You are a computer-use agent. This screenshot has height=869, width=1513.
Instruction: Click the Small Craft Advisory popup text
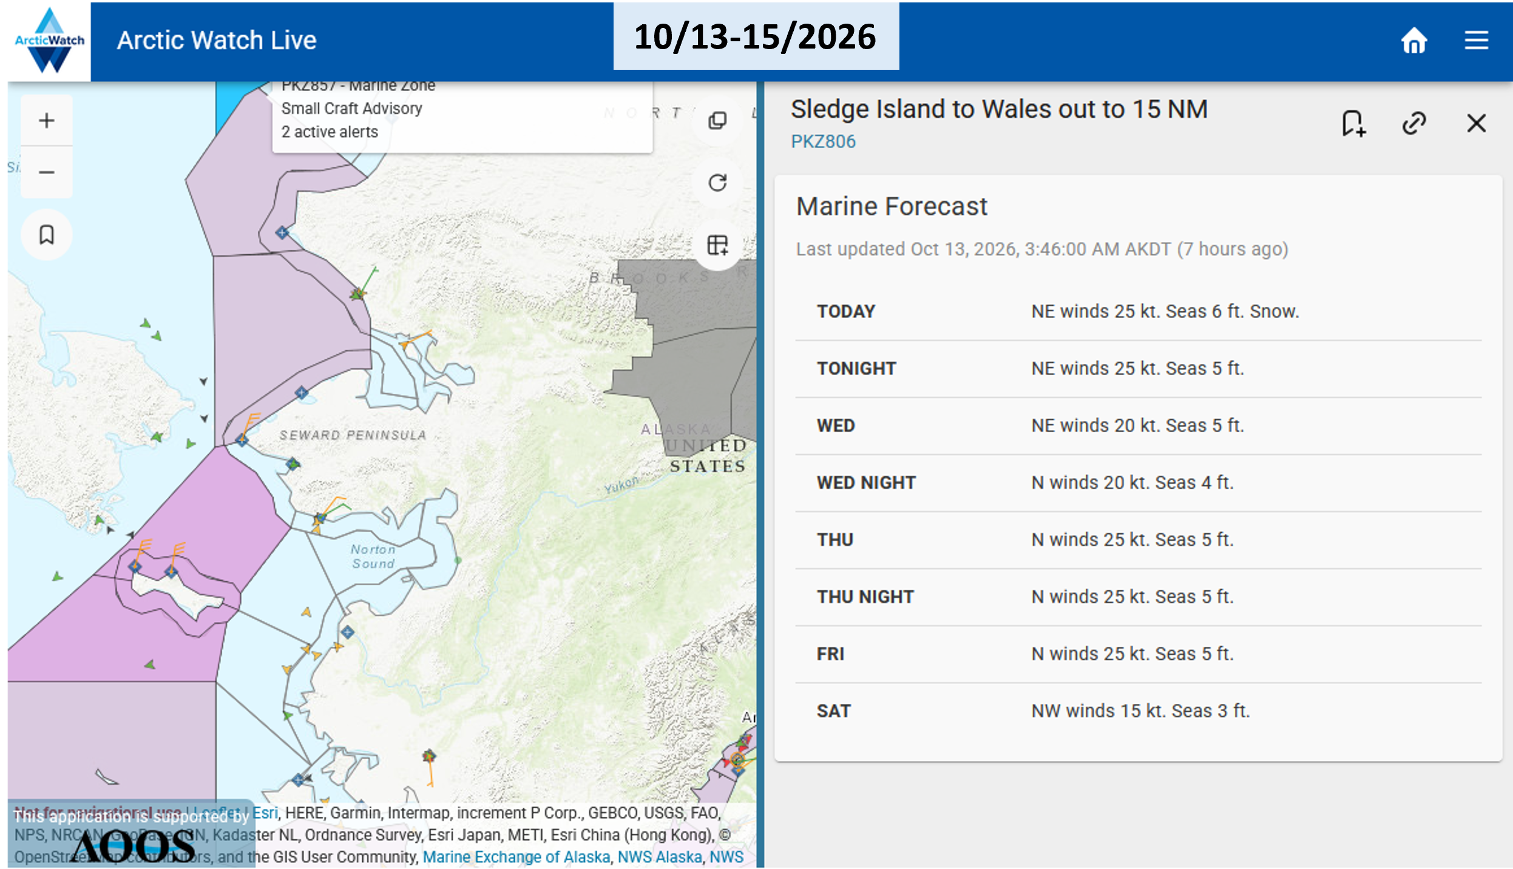click(351, 109)
